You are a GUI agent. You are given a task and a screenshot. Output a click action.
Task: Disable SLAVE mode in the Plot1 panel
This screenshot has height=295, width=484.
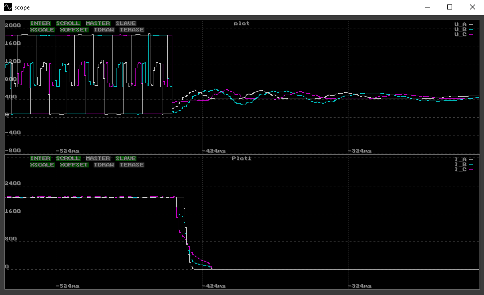tap(125, 158)
